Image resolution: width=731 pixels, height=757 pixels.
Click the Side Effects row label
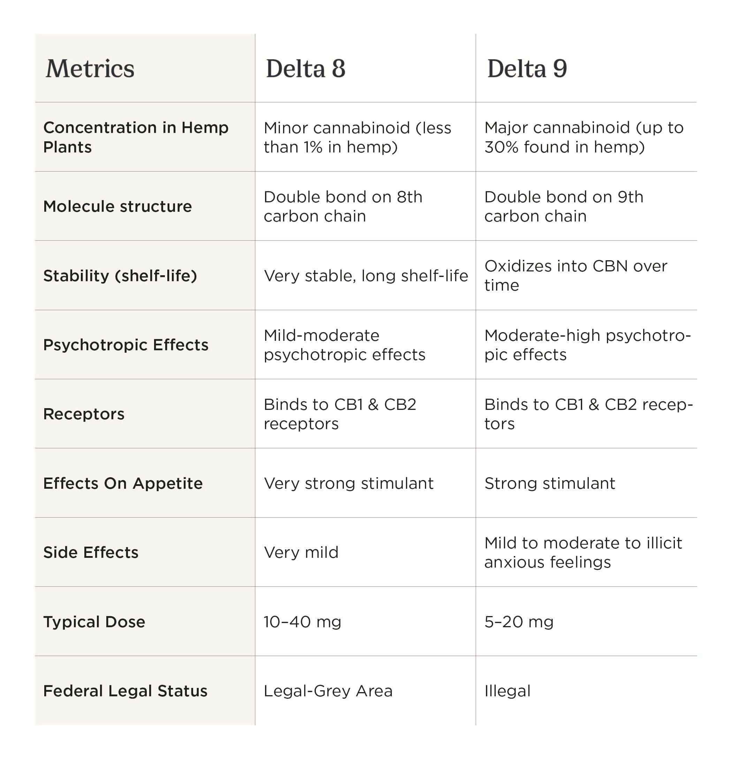[x=91, y=552]
